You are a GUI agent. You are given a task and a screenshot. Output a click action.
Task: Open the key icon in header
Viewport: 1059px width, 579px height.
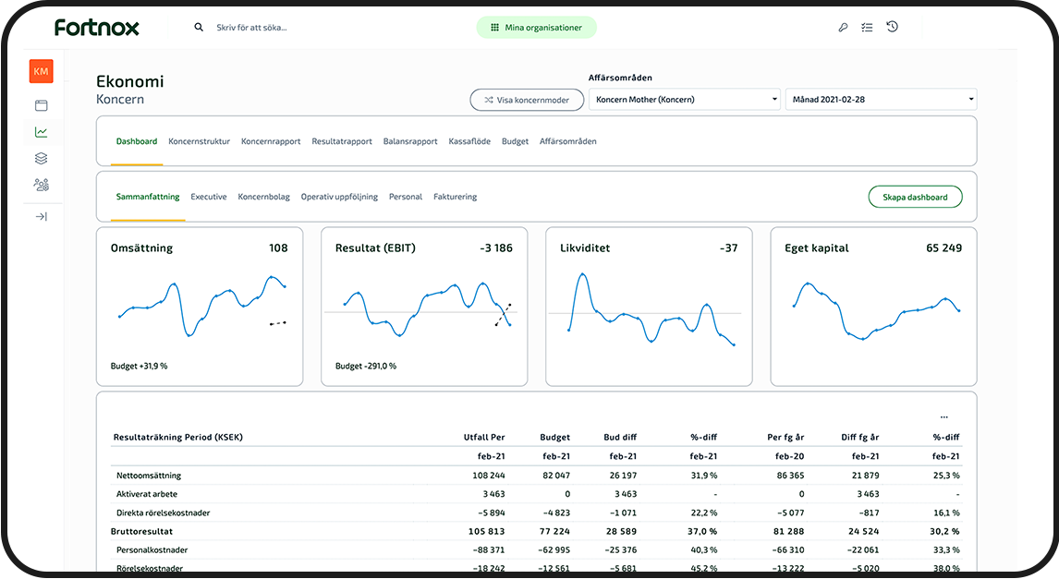click(843, 28)
